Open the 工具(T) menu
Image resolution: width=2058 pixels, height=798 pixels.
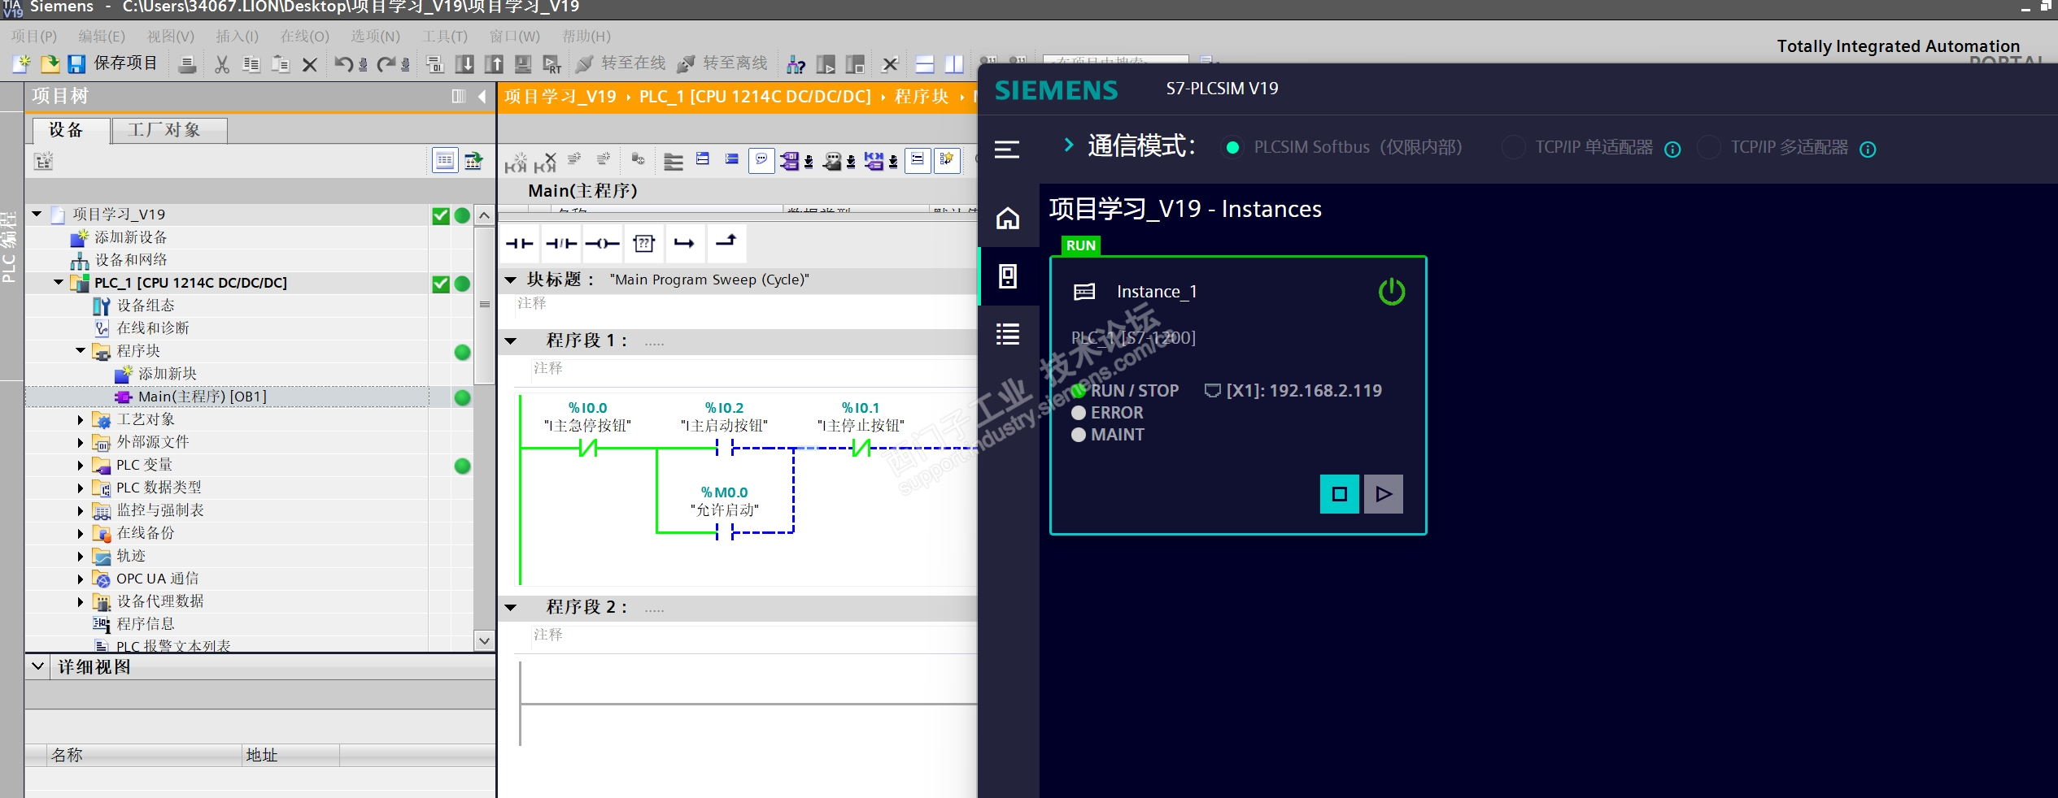click(x=445, y=37)
